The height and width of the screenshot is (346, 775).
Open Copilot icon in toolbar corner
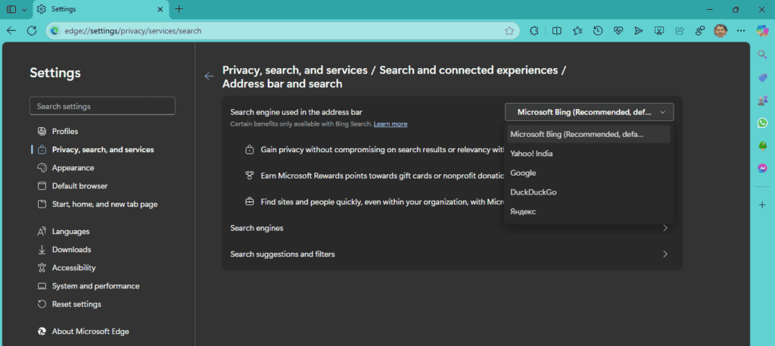click(762, 30)
